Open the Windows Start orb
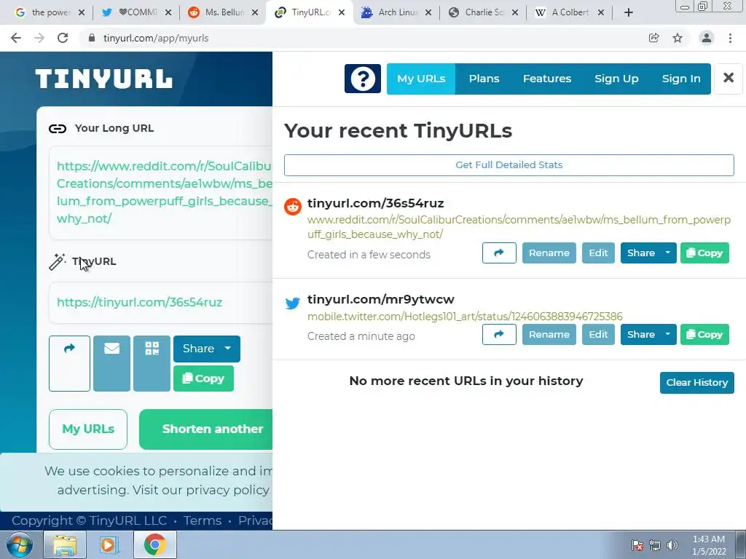The image size is (746, 559). (20, 544)
